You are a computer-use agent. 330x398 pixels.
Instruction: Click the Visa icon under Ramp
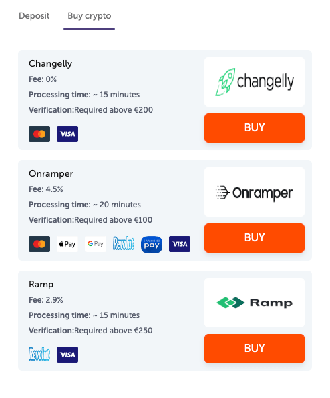pyautogui.click(x=67, y=355)
